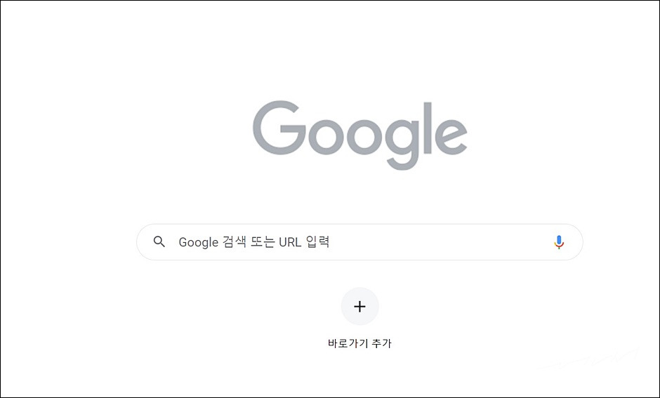
Task: Click the magnifying glass search icon
Action: point(159,241)
